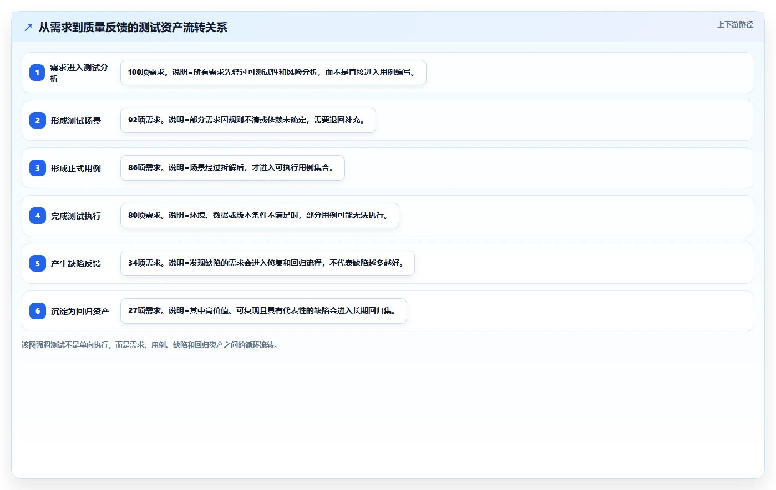Click the 产生缺陷反馈 step label
This screenshot has height=490, width=776.
point(76,263)
